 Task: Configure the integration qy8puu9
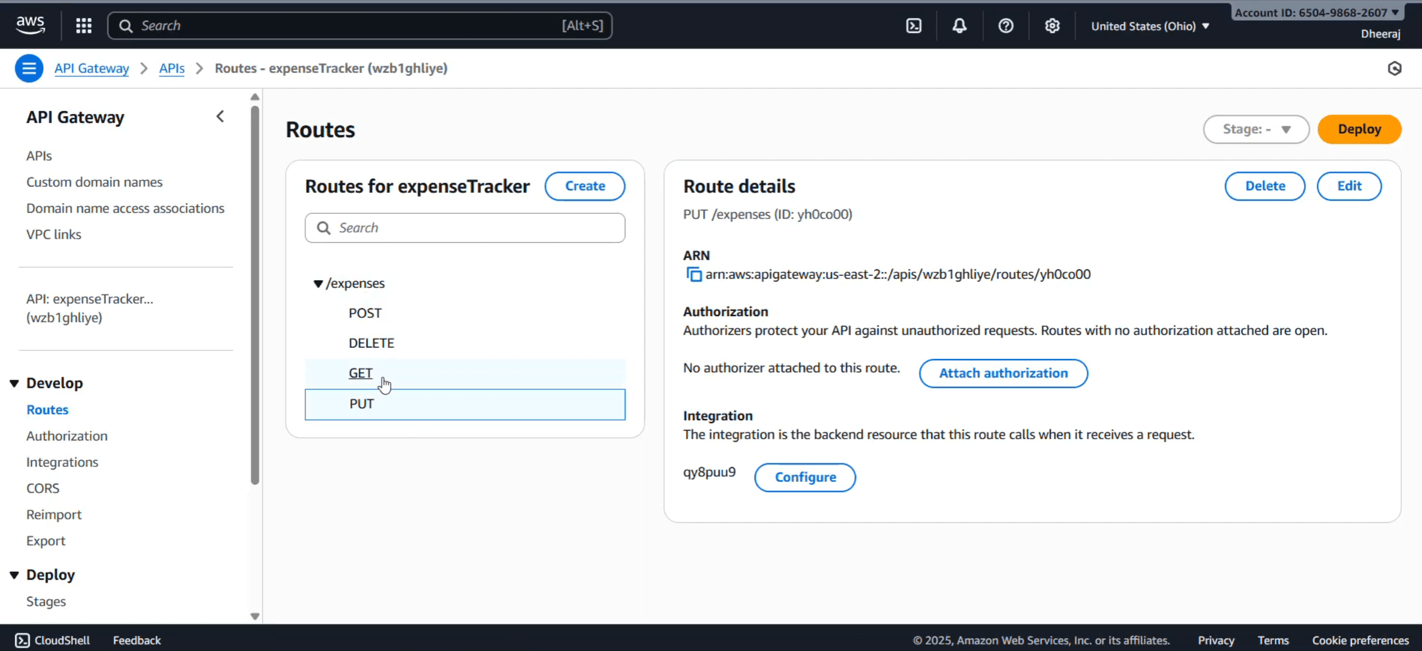coord(805,477)
